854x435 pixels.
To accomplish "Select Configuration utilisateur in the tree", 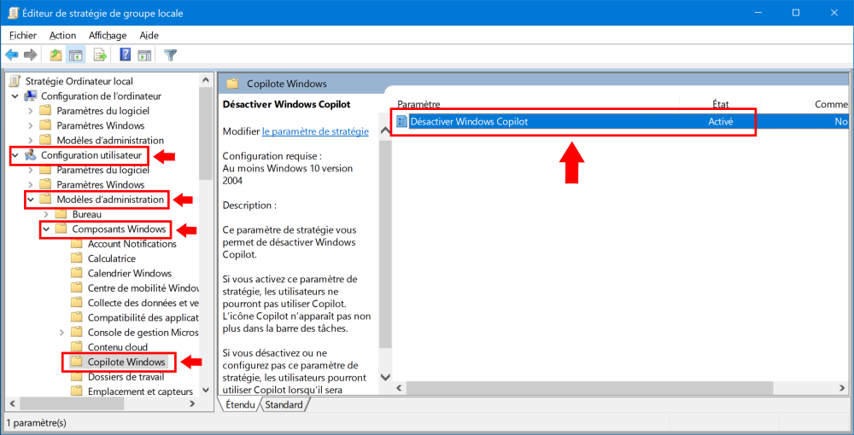I will tap(91, 155).
